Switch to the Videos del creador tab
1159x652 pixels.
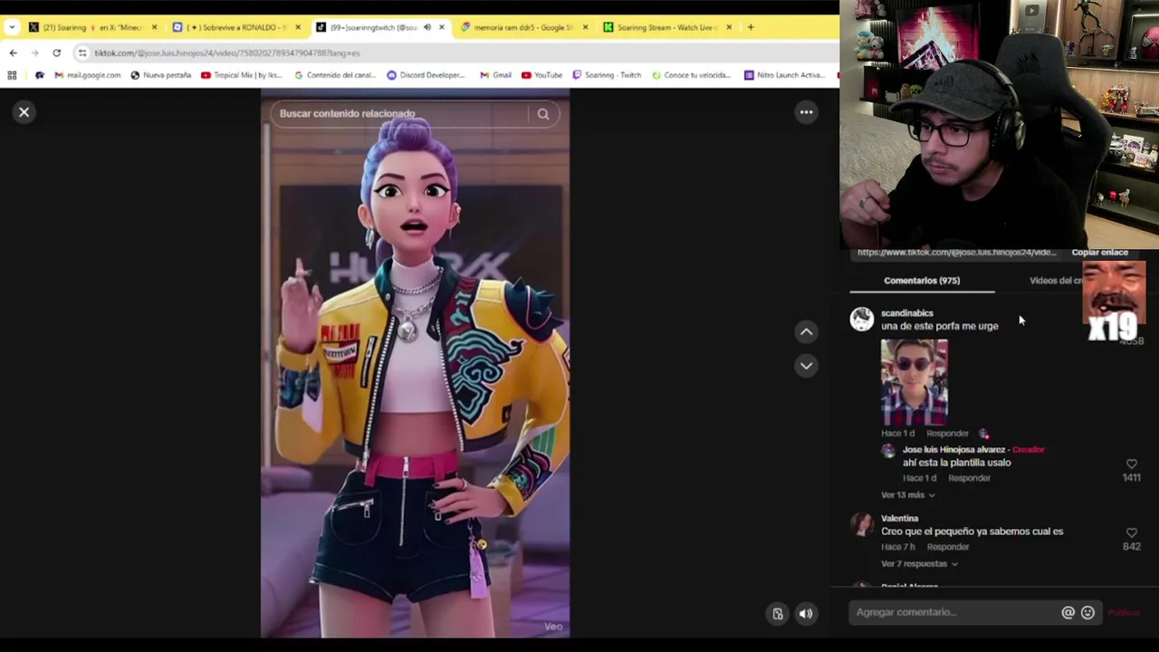tap(1055, 281)
